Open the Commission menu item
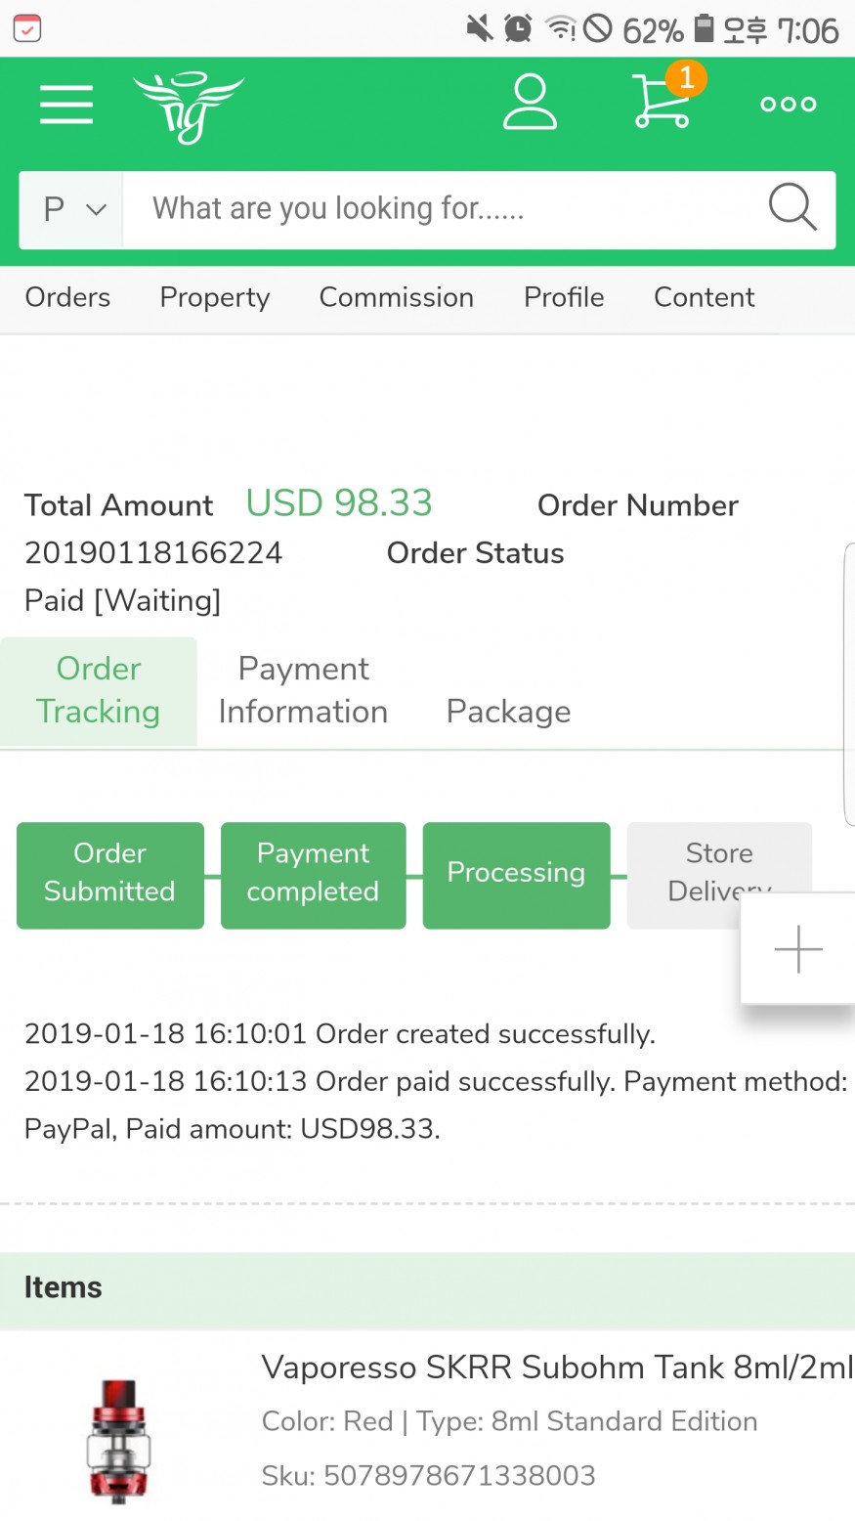The width and height of the screenshot is (855, 1521). tap(397, 297)
